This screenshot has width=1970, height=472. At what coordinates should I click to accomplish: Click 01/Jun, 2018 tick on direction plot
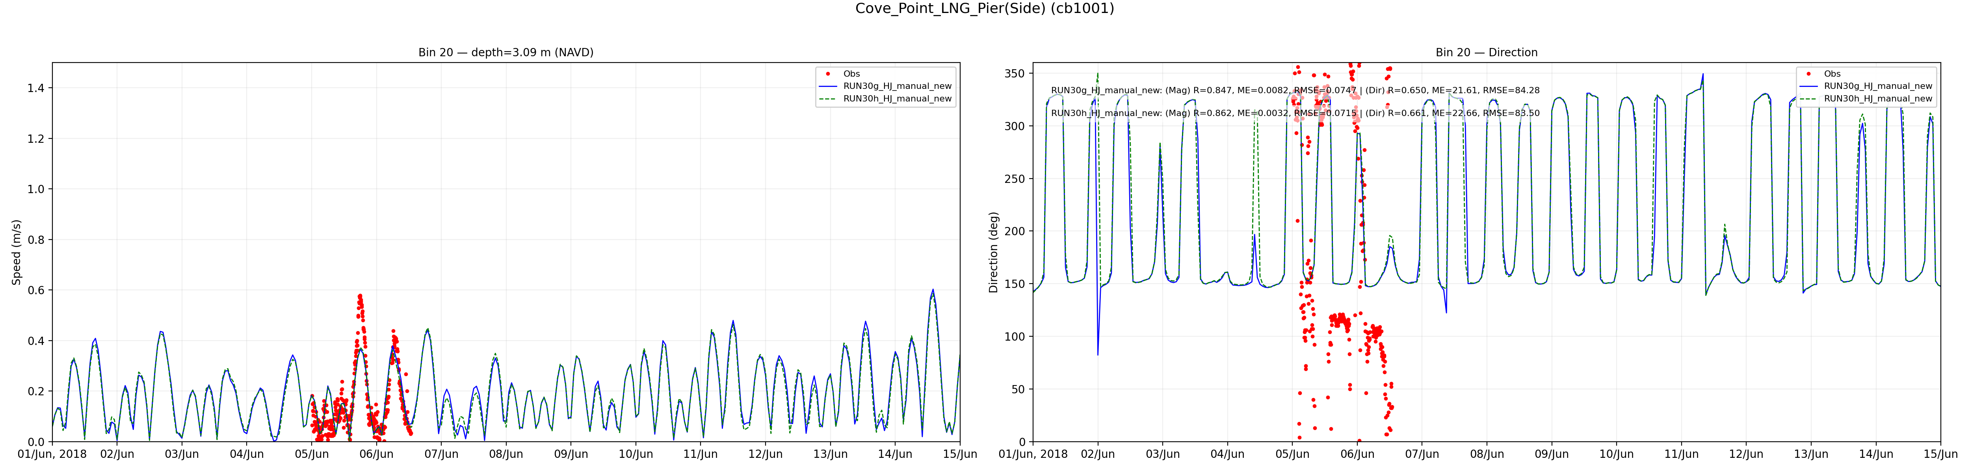point(1032,454)
